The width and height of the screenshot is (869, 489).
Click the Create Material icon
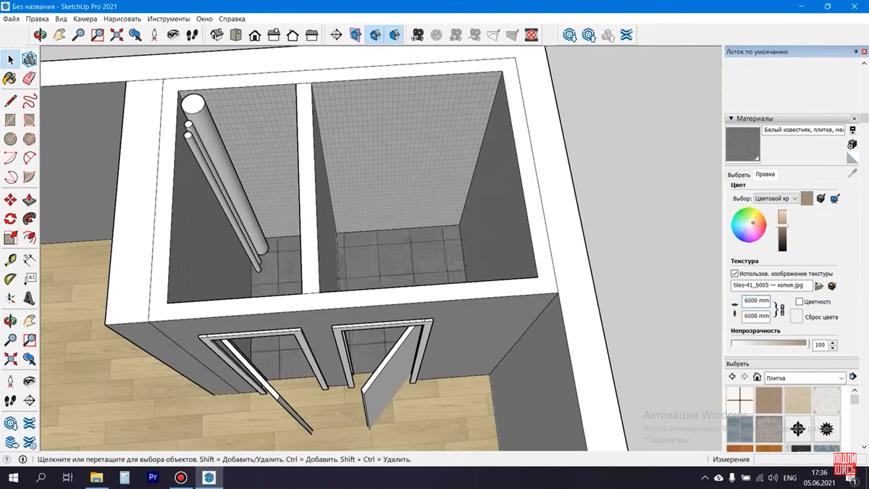point(852,144)
